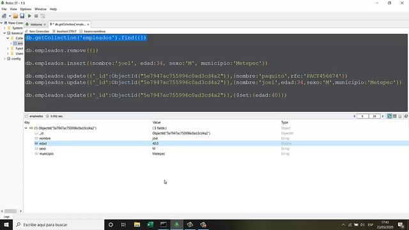This screenshot has height=230, width=409.
Task: Select the sexo field row
Action: point(216,149)
